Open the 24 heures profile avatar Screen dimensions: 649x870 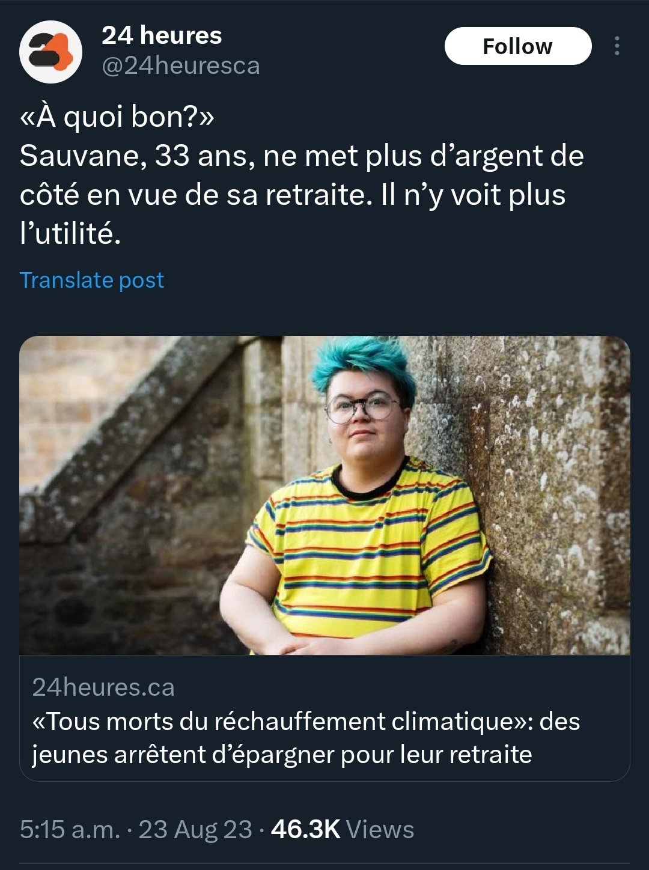50,51
